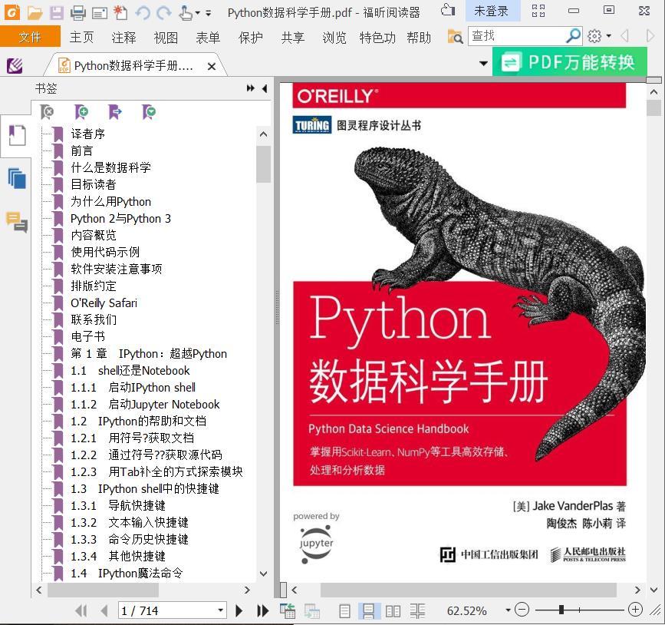Click the 未登录 login button

(x=492, y=11)
